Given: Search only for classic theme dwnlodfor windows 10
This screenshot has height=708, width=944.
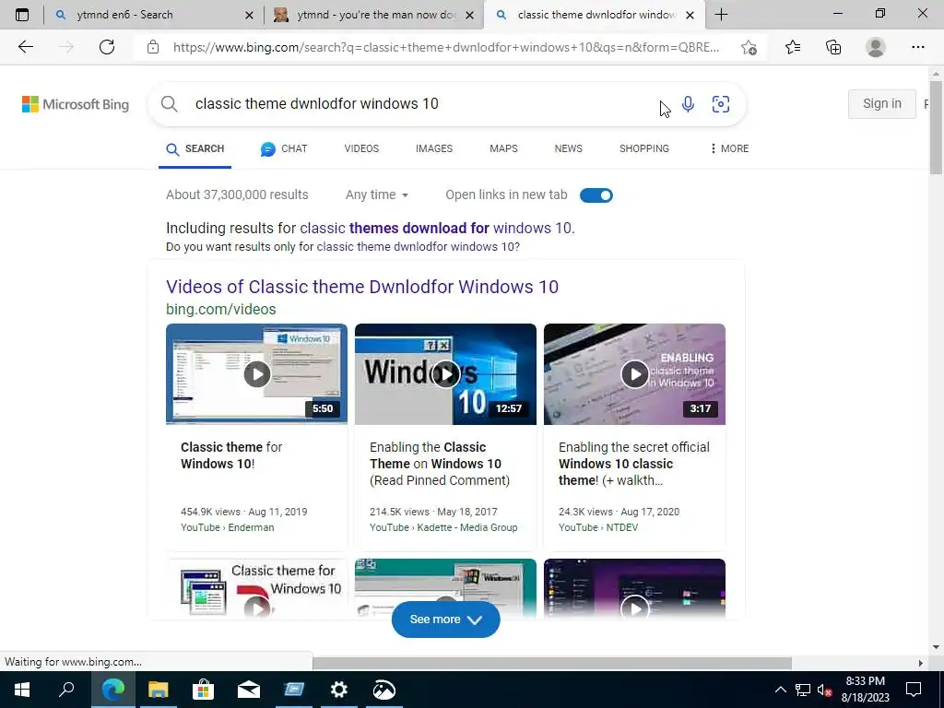Looking at the screenshot, I should click(418, 247).
